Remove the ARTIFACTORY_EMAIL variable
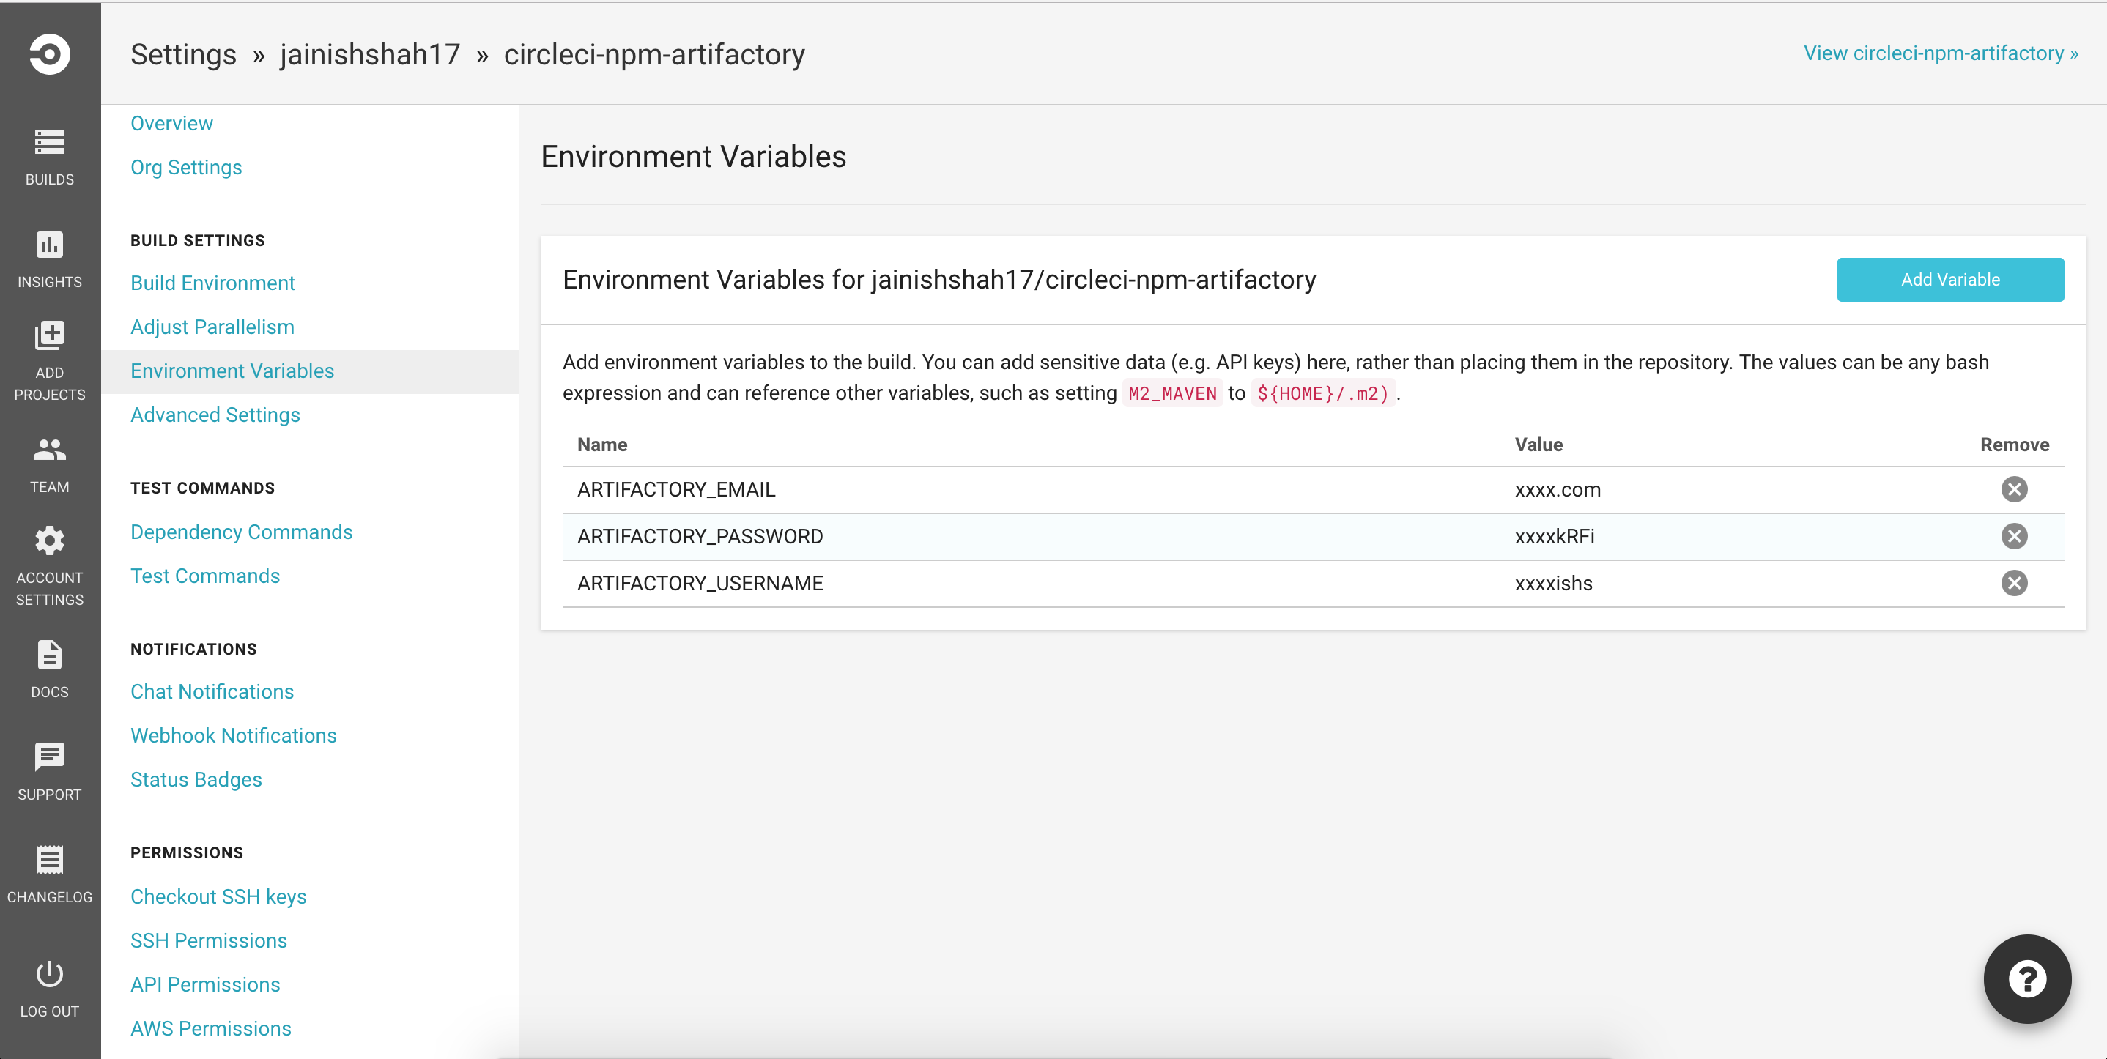Viewport: 2107px width, 1059px height. coord(2014,489)
